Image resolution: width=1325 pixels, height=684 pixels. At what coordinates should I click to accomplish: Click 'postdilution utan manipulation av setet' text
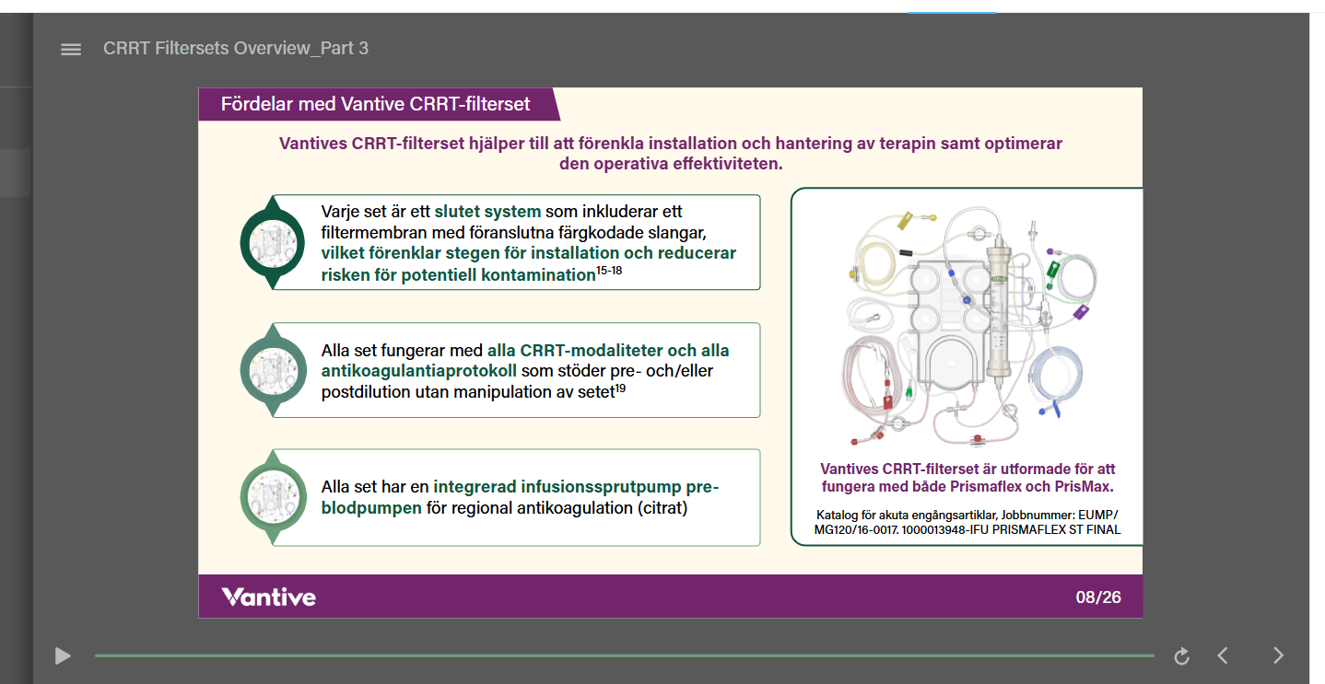[x=467, y=392]
